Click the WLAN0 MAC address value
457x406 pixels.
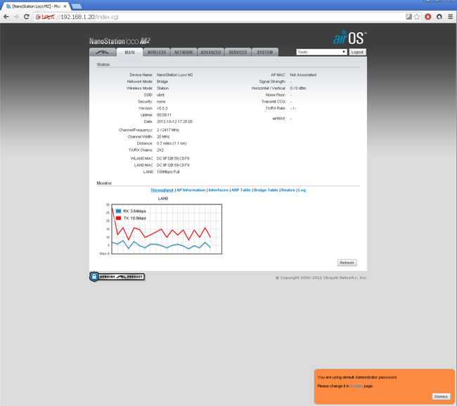pos(173,159)
